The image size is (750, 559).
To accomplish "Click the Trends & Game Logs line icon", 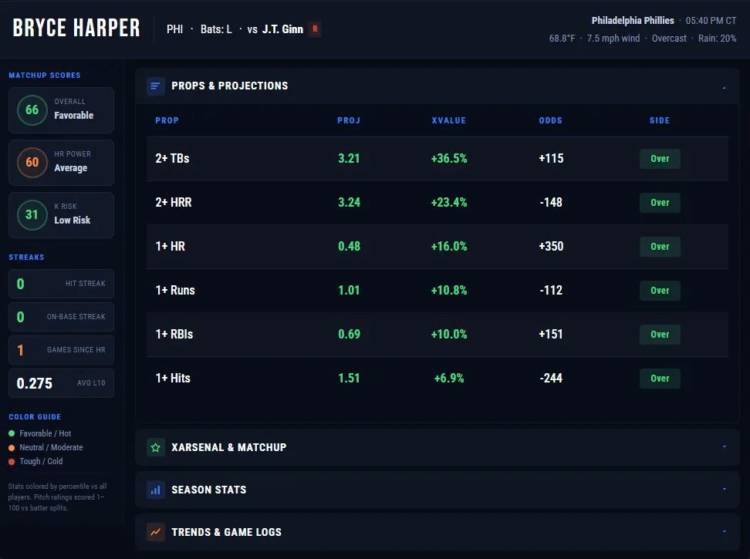I will pos(155,532).
